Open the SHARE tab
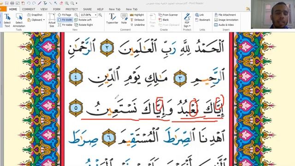This screenshot has height=166, width=295. [x=88, y=9]
